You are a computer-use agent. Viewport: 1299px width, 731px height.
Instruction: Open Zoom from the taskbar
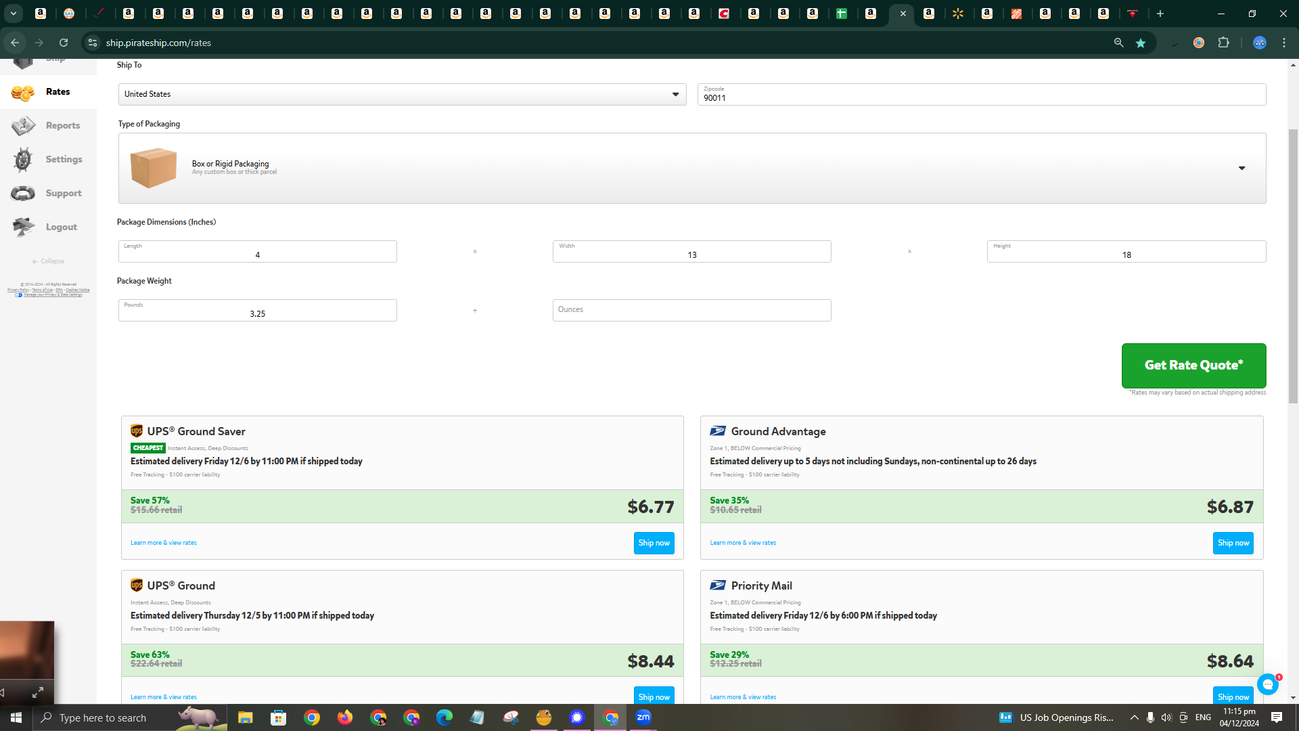[643, 717]
